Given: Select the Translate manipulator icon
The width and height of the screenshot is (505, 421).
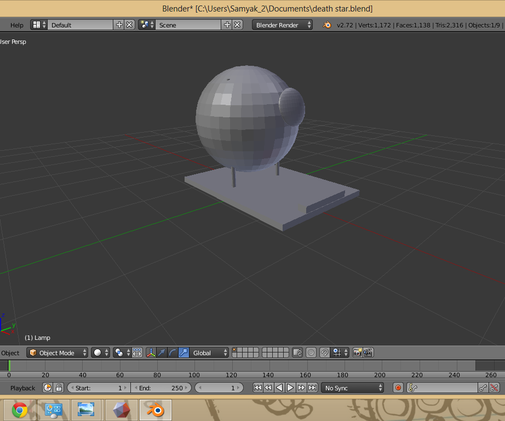Looking at the screenshot, I should (x=161, y=352).
